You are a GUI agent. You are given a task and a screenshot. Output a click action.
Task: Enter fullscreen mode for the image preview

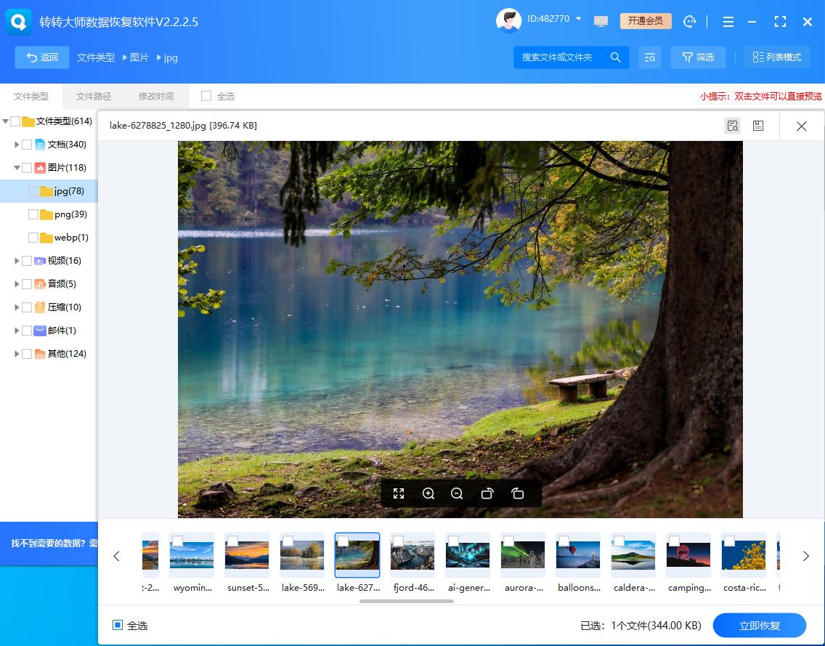pos(398,493)
